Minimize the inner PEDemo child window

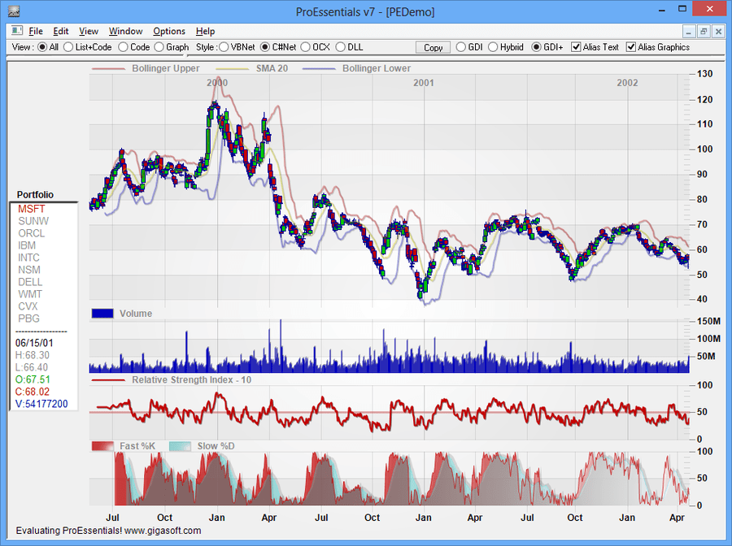688,32
